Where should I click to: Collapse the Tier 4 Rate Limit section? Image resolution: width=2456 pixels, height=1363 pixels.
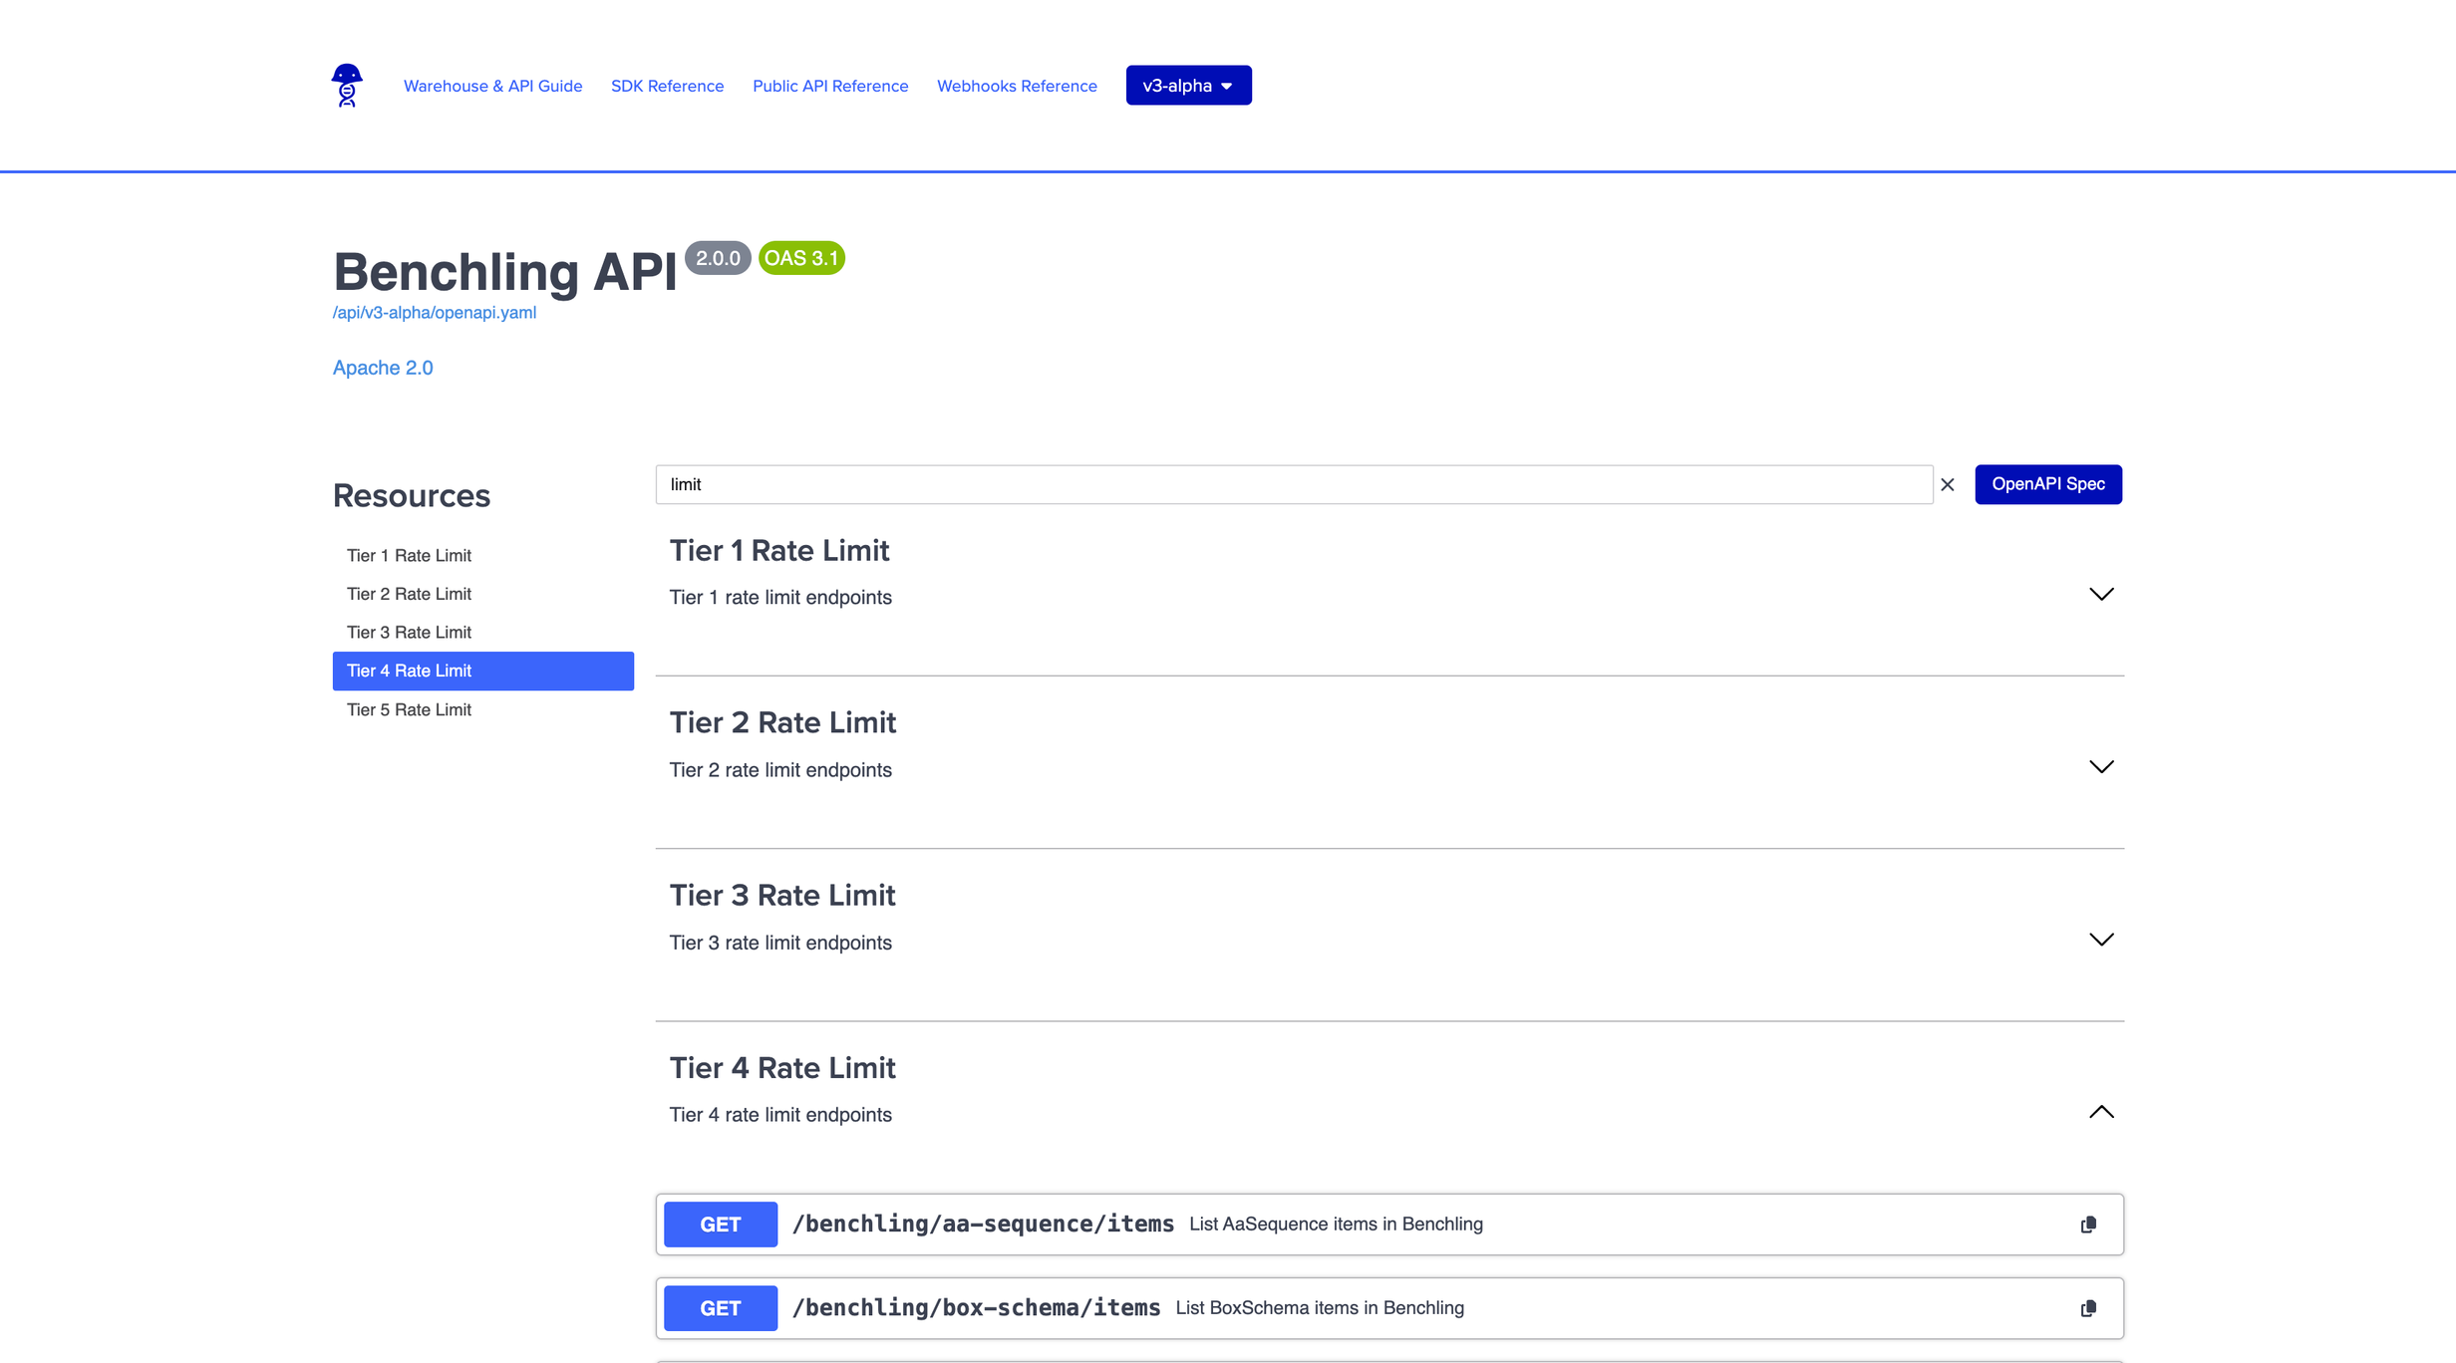click(2101, 1112)
